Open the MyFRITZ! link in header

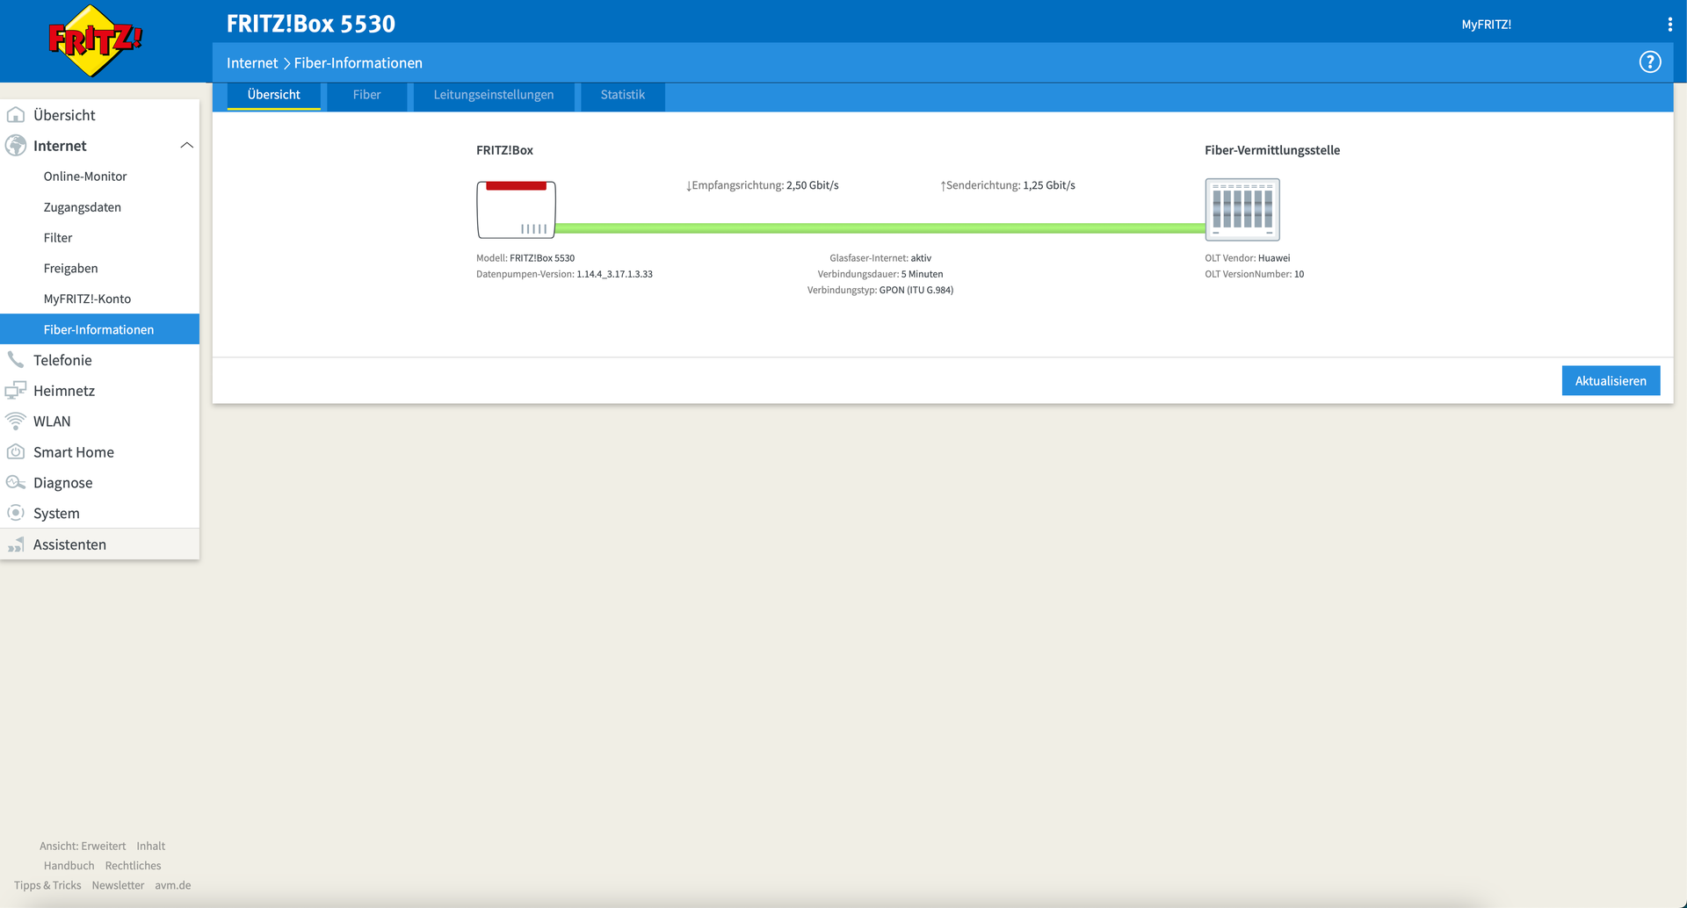tap(1487, 25)
